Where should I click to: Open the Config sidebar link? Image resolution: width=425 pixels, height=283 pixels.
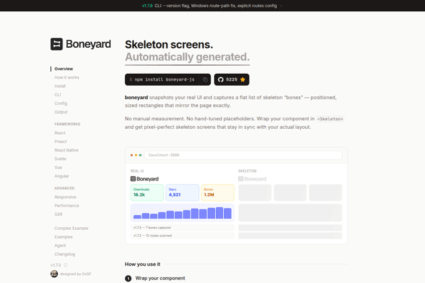pos(60,104)
